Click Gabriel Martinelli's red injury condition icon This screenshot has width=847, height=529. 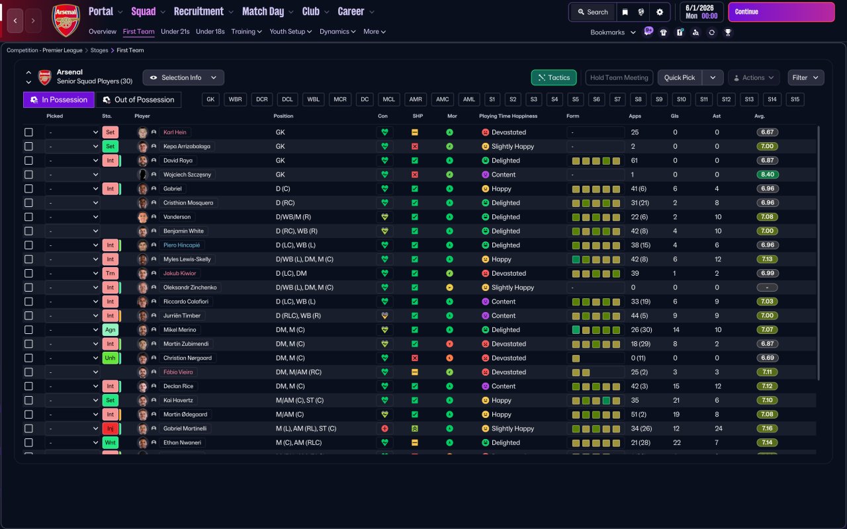[384, 428]
